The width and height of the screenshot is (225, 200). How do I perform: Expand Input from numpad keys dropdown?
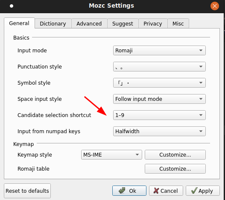[x=159, y=131]
